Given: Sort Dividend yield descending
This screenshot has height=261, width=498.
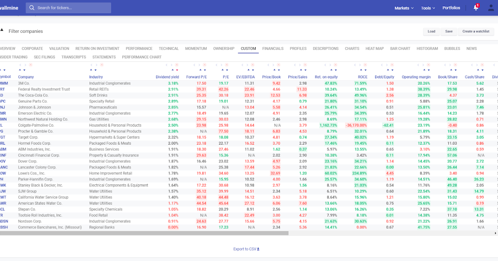Looking at the screenshot, I should coord(177,70).
